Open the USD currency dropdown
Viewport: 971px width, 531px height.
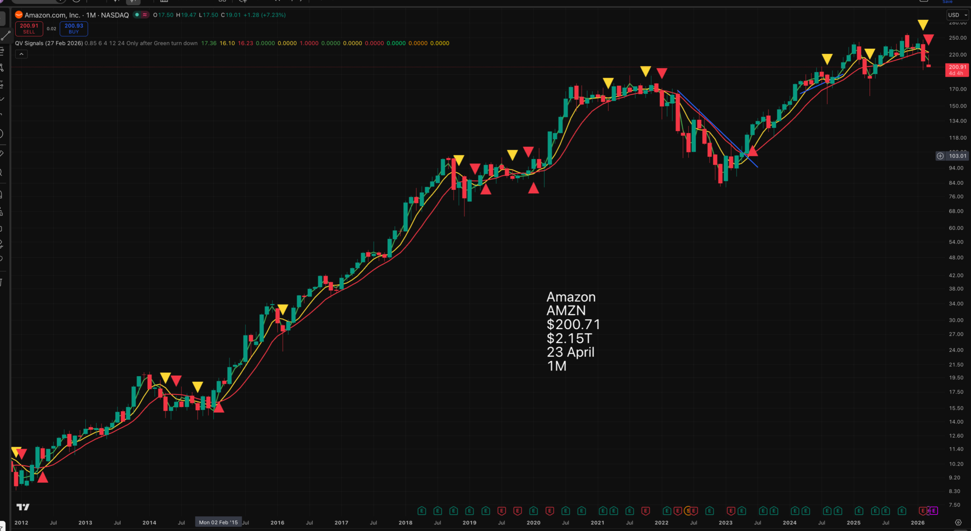(957, 15)
